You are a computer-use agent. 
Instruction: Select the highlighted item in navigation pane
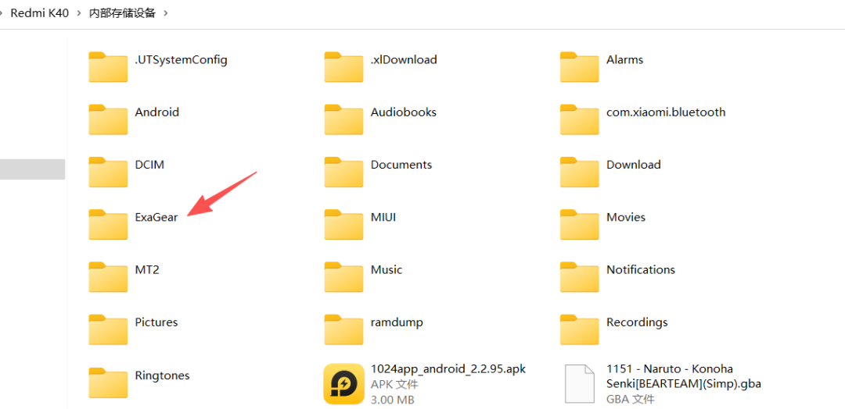[32, 169]
